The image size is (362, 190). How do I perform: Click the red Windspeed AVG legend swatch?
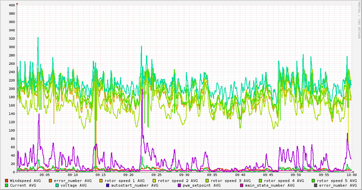pos(6,181)
